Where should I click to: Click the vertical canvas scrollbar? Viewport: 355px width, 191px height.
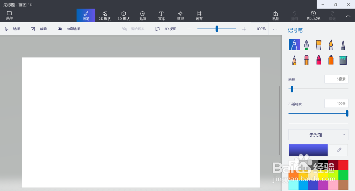280,120
